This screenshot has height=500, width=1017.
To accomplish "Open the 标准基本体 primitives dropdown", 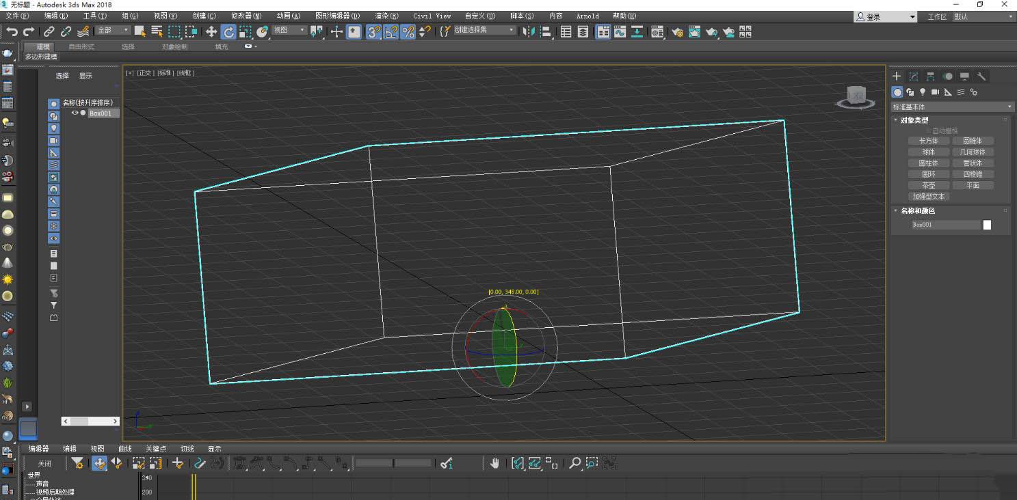I will (x=951, y=107).
